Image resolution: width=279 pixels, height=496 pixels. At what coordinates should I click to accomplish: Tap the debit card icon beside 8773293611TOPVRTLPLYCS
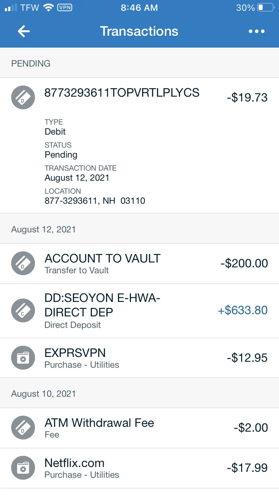point(23,97)
